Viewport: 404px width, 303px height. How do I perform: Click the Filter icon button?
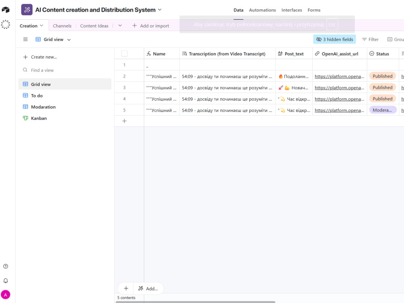pos(370,40)
